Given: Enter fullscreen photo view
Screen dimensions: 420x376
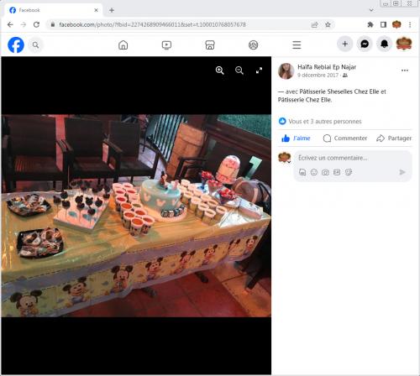Looking at the screenshot, I should 259,70.
